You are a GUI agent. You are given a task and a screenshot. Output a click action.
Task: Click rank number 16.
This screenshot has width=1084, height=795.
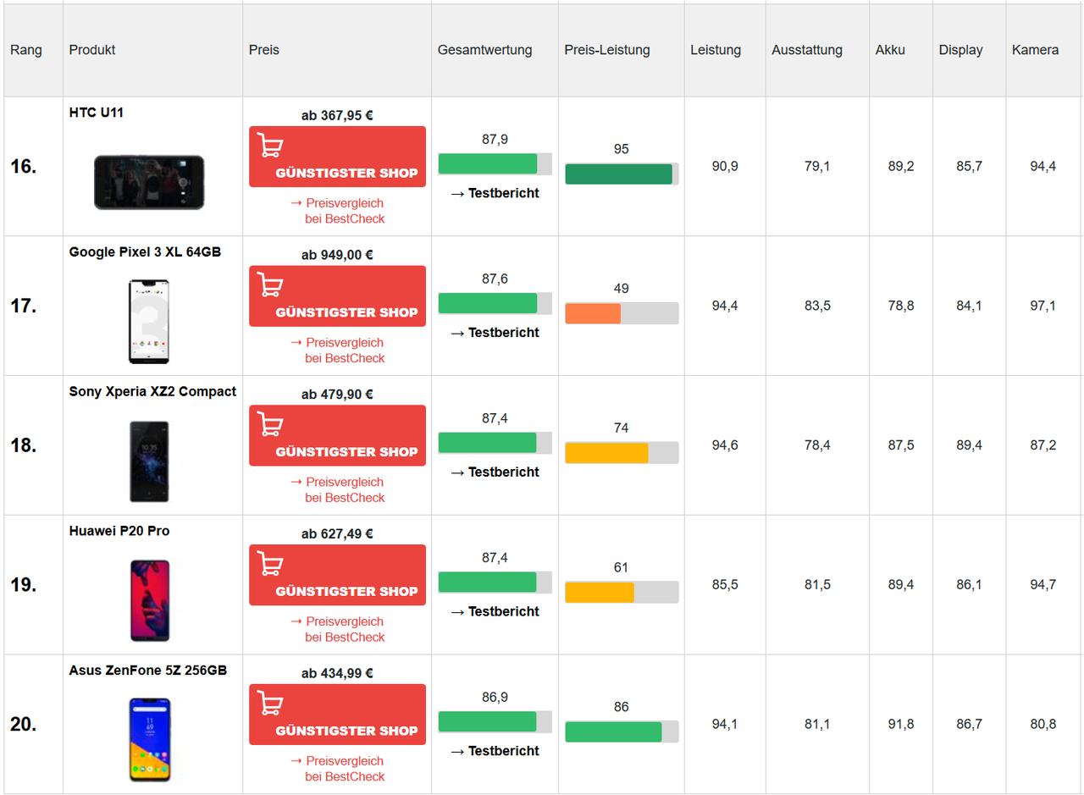[x=24, y=167]
